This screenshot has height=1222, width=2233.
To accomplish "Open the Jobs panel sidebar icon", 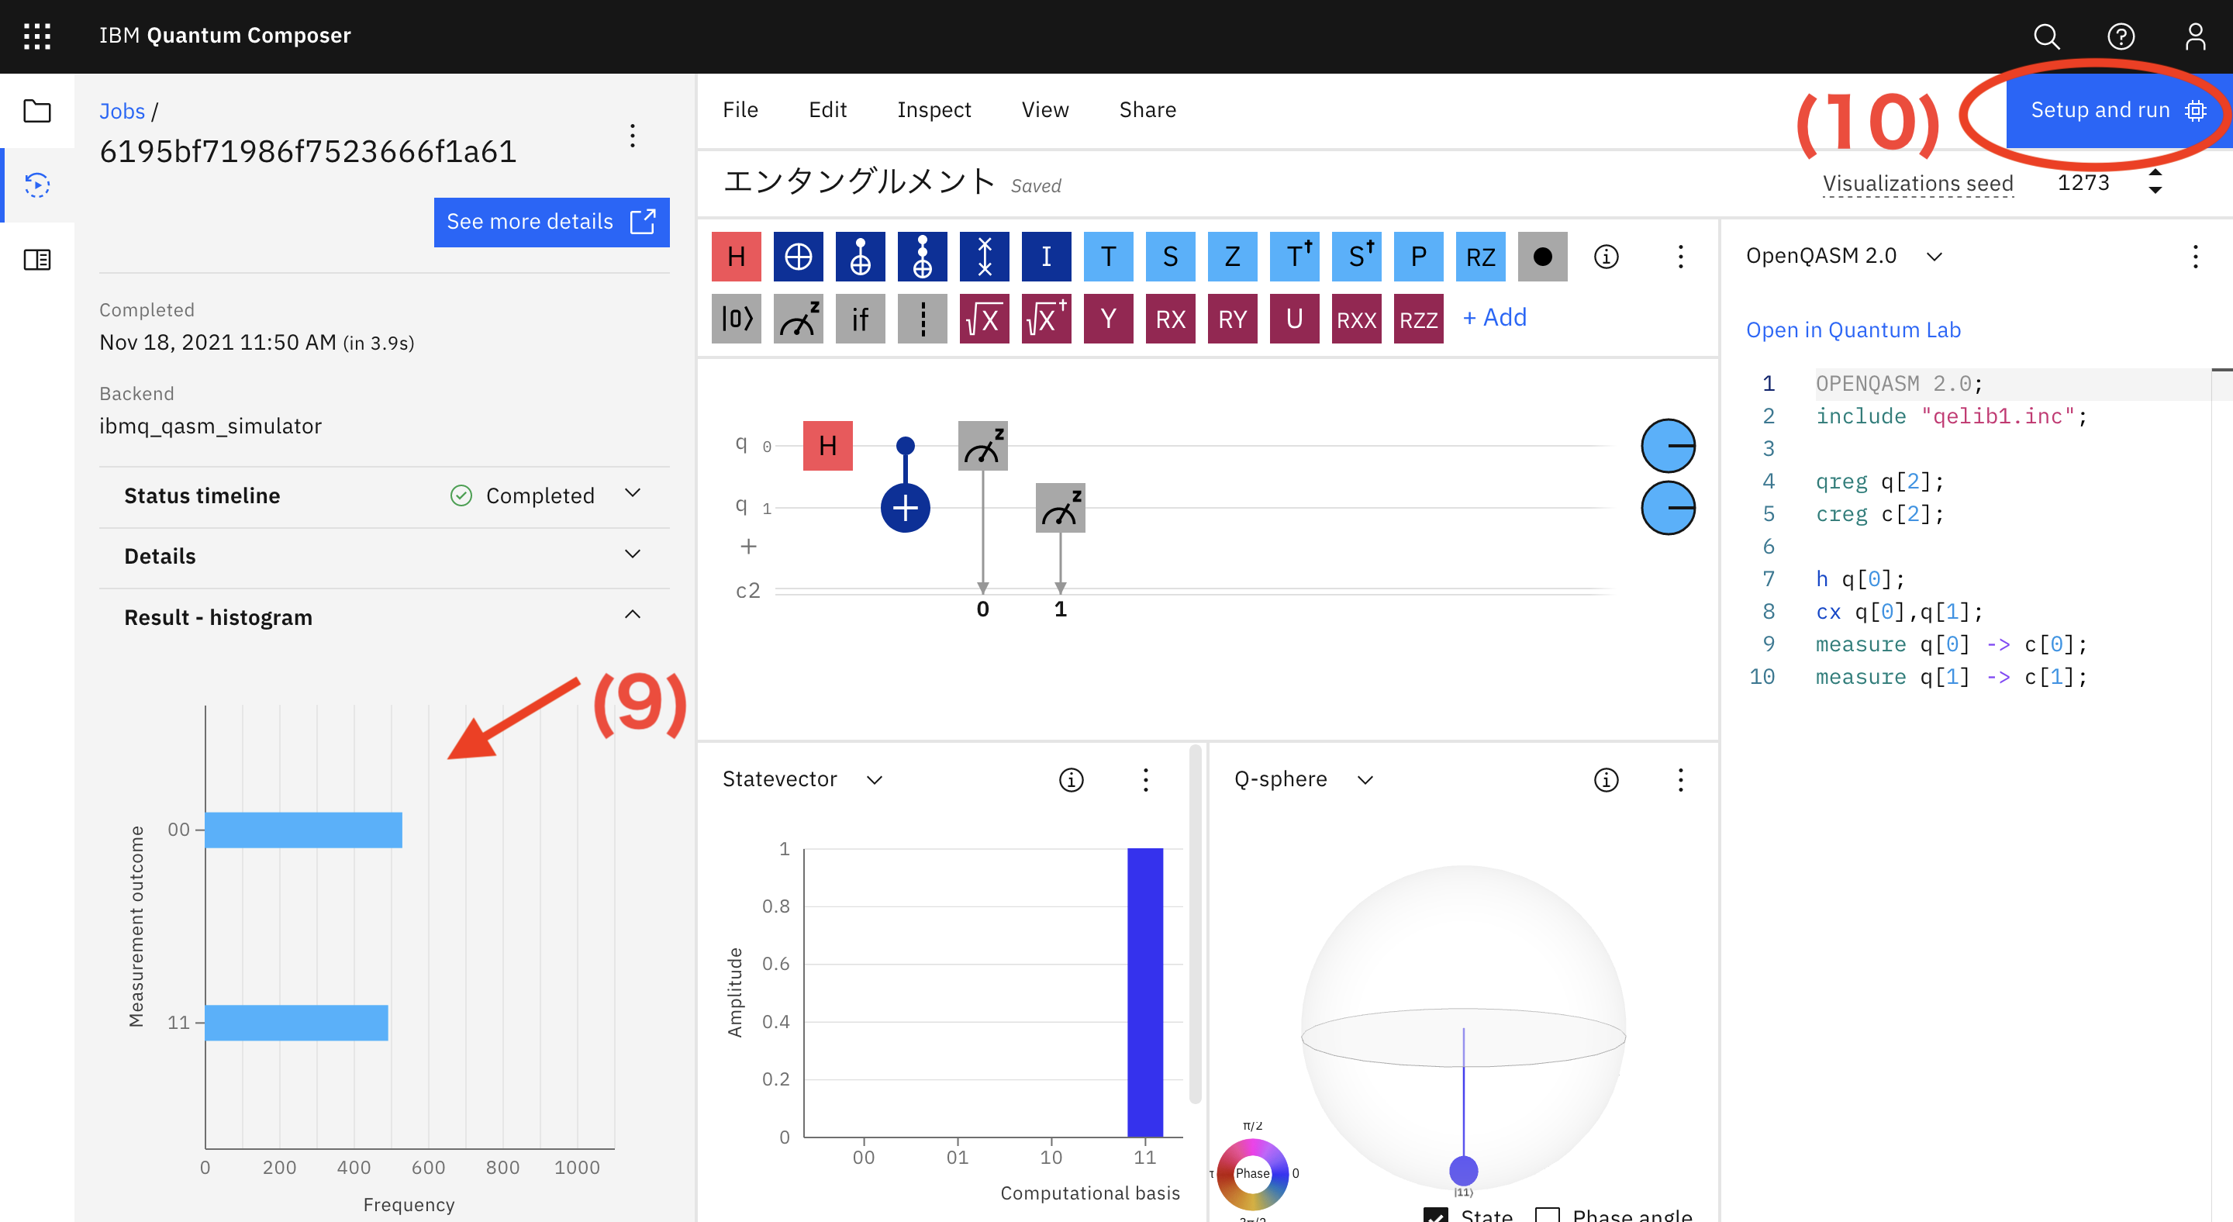I will click(37, 185).
